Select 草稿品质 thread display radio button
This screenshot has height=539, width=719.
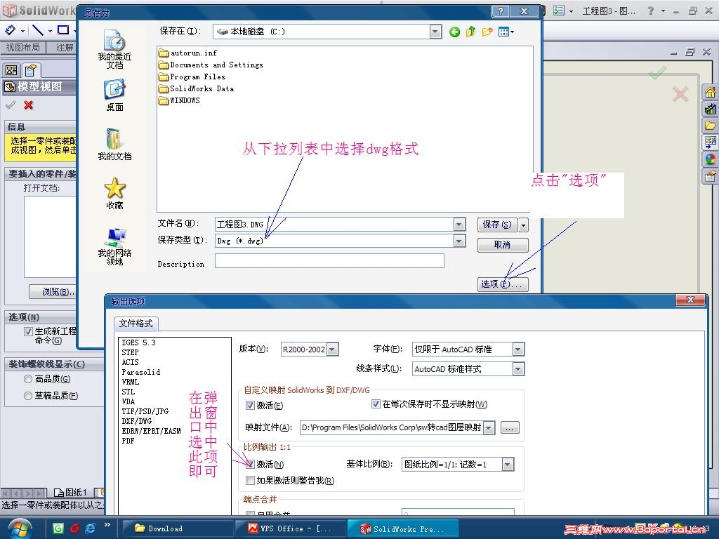[x=28, y=396]
